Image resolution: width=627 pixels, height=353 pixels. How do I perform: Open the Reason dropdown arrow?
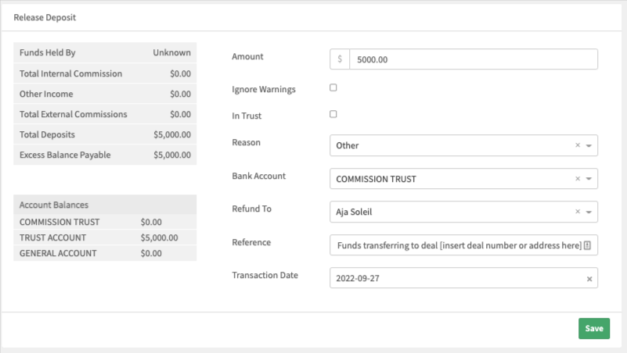pos(589,145)
